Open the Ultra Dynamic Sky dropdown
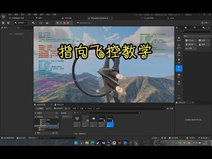 [85, 23]
